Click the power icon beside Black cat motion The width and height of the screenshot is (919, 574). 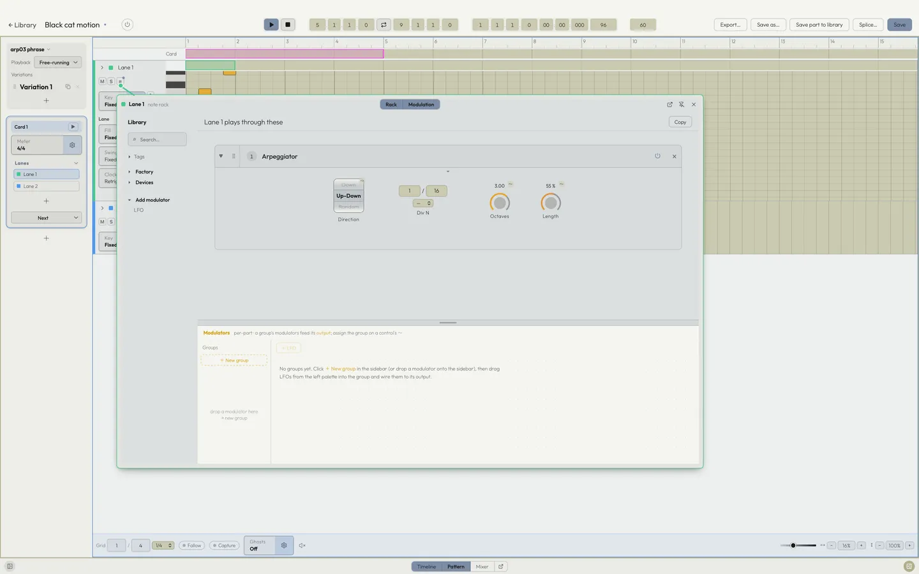tap(127, 25)
